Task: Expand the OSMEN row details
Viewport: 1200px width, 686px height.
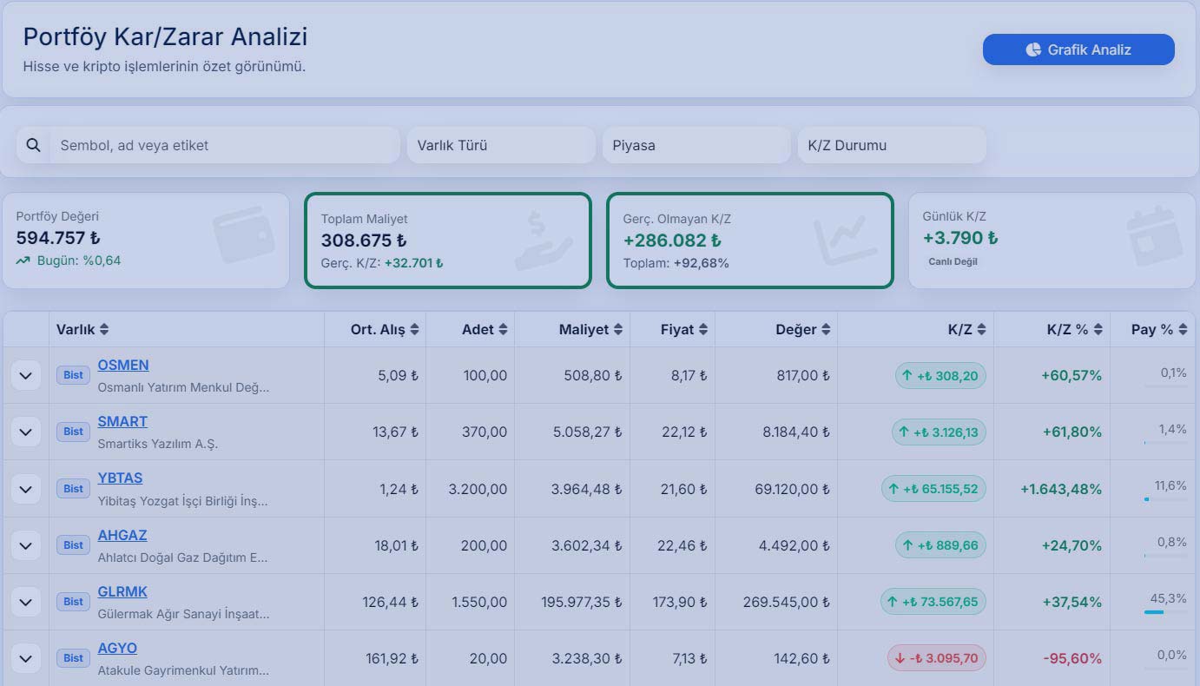Action: coord(26,375)
